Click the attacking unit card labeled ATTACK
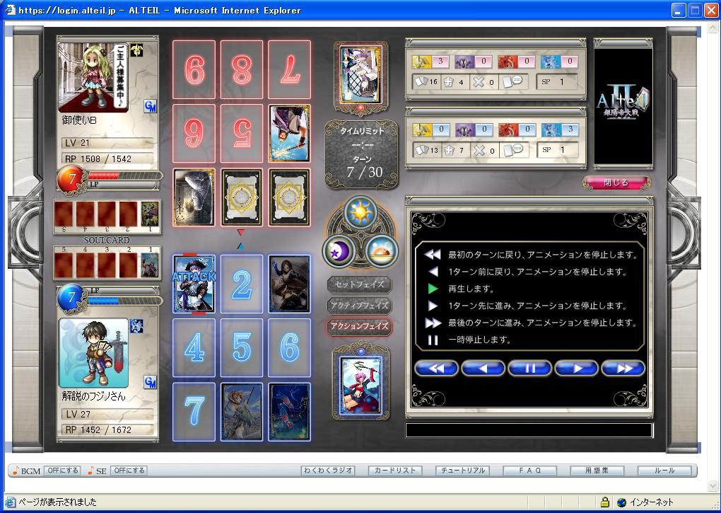This screenshot has height=513, width=721. coord(194,284)
